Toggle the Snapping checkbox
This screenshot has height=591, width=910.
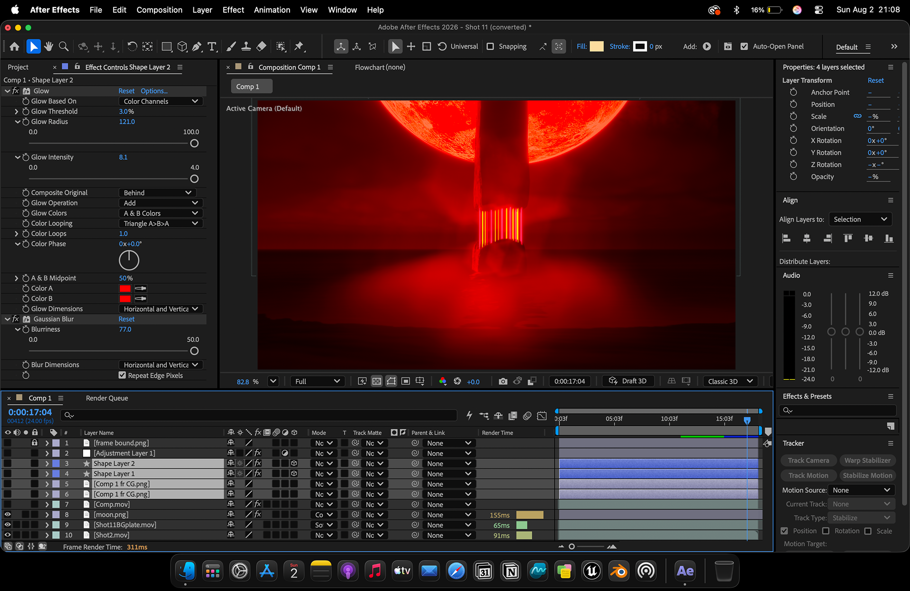pos(491,46)
